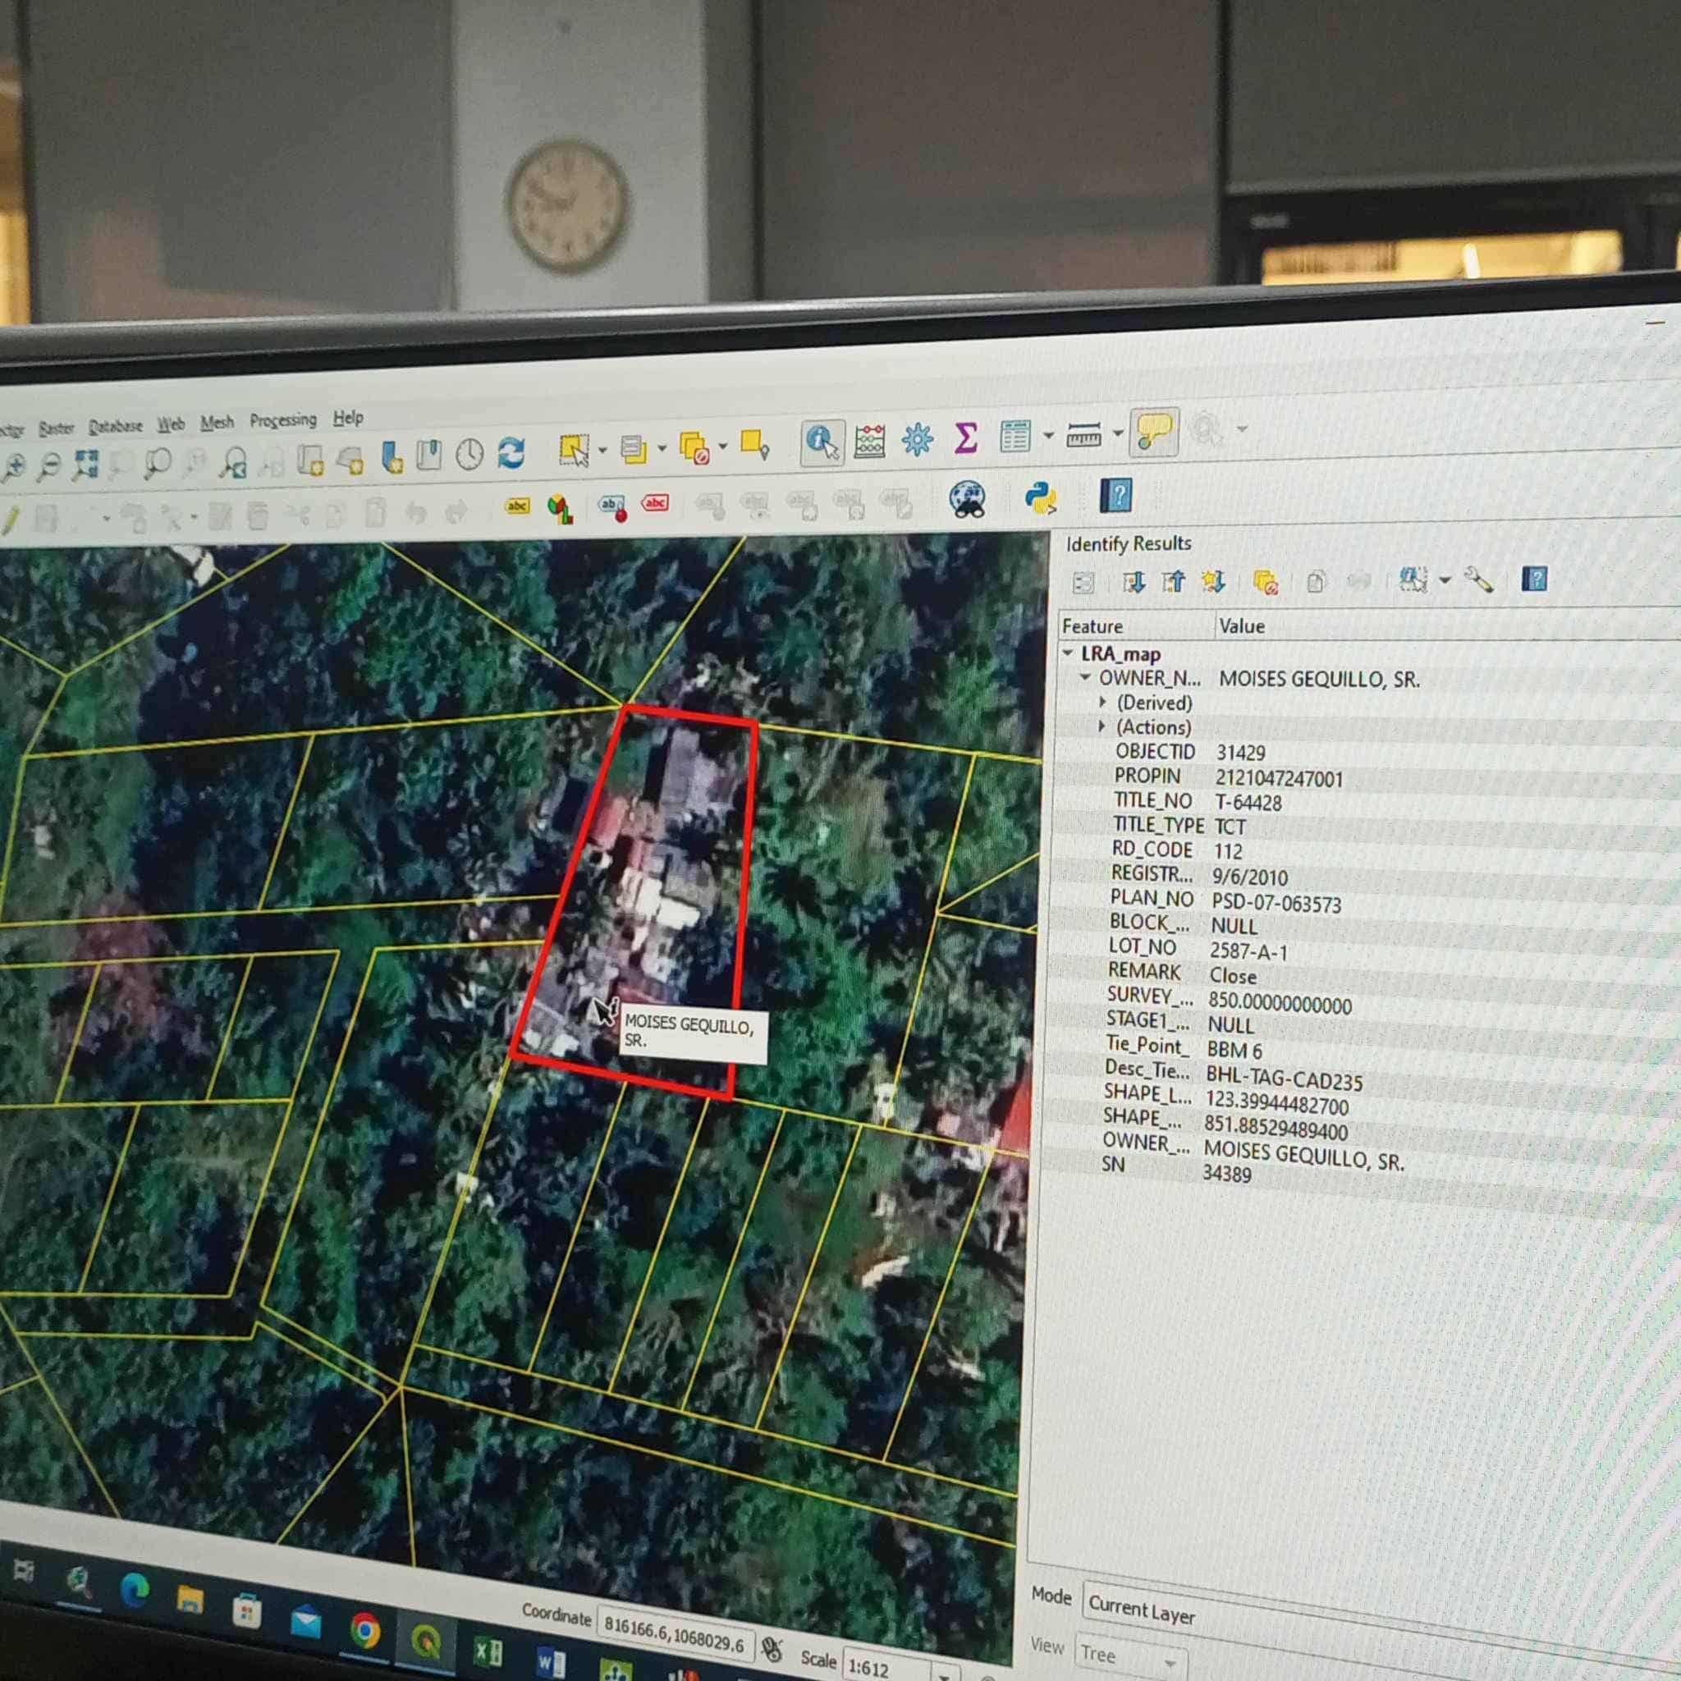Open the Attribute Table icon

tap(1015, 436)
